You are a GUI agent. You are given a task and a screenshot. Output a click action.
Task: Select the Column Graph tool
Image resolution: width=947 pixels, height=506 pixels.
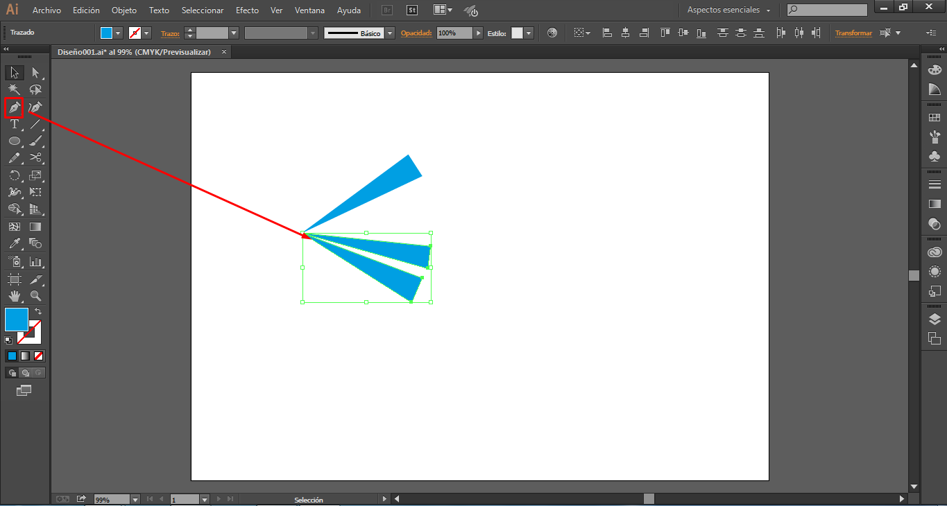(x=35, y=262)
